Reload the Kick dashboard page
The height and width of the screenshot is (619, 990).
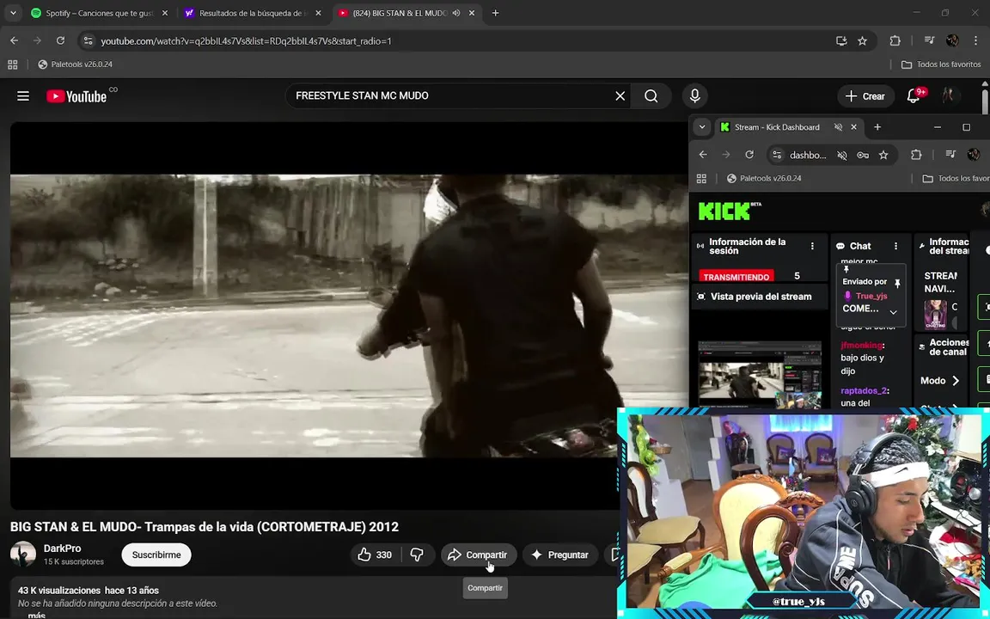tap(749, 155)
